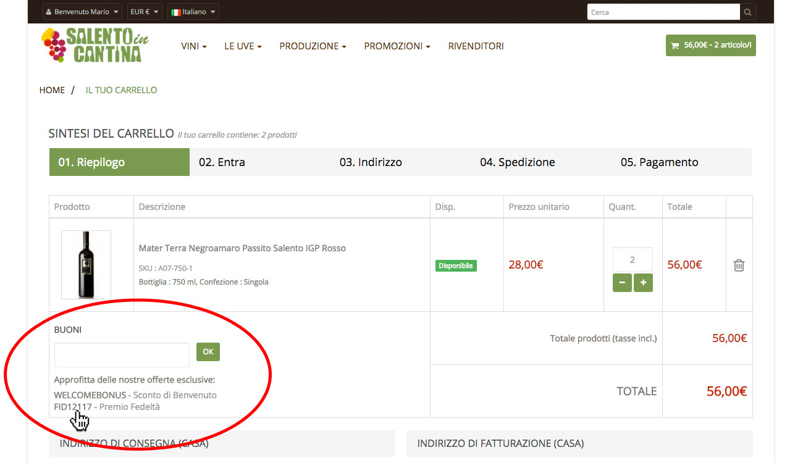Open the EUR € currency dropdown
This screenshot has width=803, height=463.
pyautogui.click(x=145, y=12)
